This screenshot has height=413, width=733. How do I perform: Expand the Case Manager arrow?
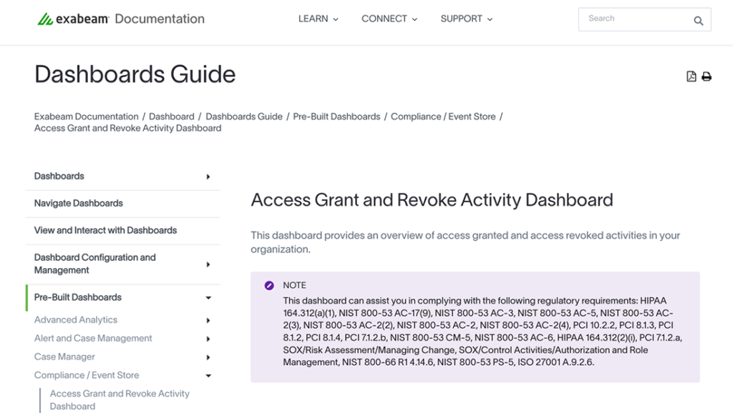[x=208, y=357]
